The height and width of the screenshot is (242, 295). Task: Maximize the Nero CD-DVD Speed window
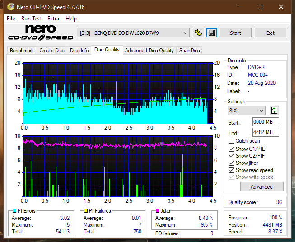click(x=260, y=7)
